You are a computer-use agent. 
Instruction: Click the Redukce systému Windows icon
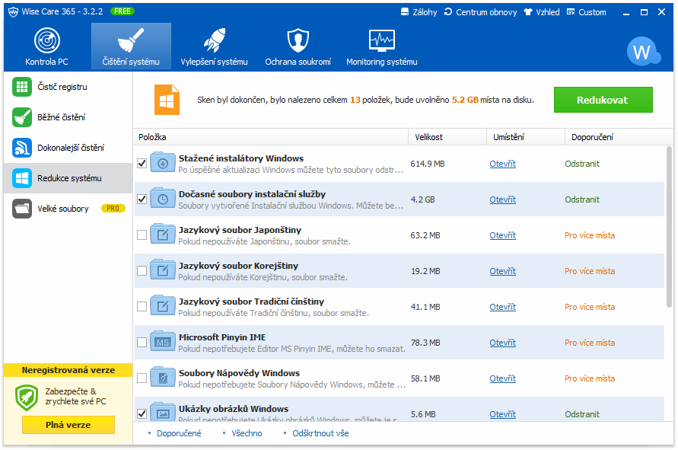(22, 178)
